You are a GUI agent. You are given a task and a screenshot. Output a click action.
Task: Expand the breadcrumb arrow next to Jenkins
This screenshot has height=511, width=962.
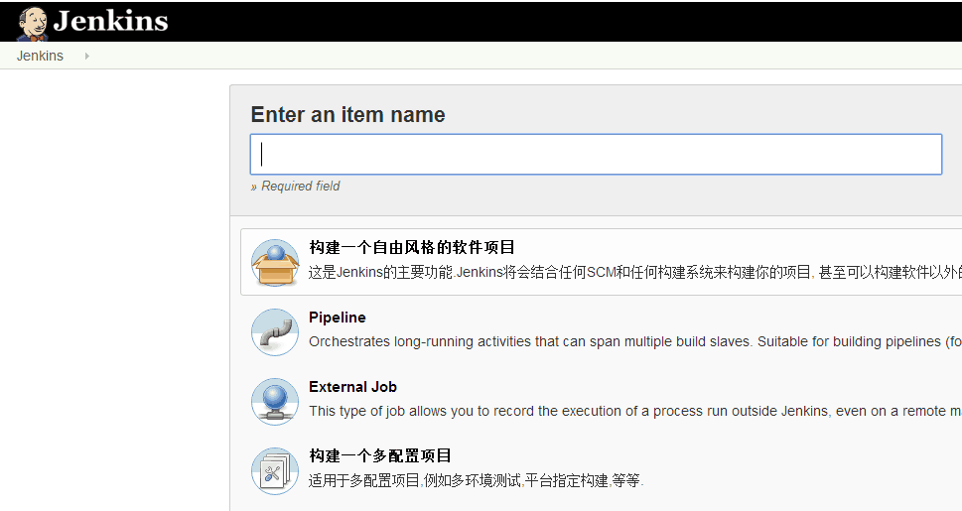(x=87, y=56)
